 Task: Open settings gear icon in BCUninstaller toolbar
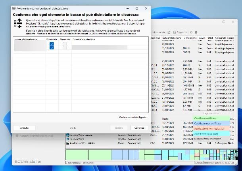click(x=191, y=32)
